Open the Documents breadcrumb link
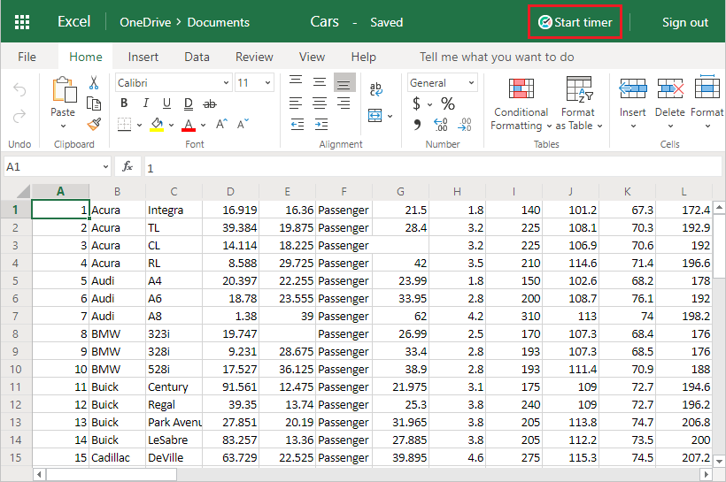 pyautogui.click(x=218, y=22)
